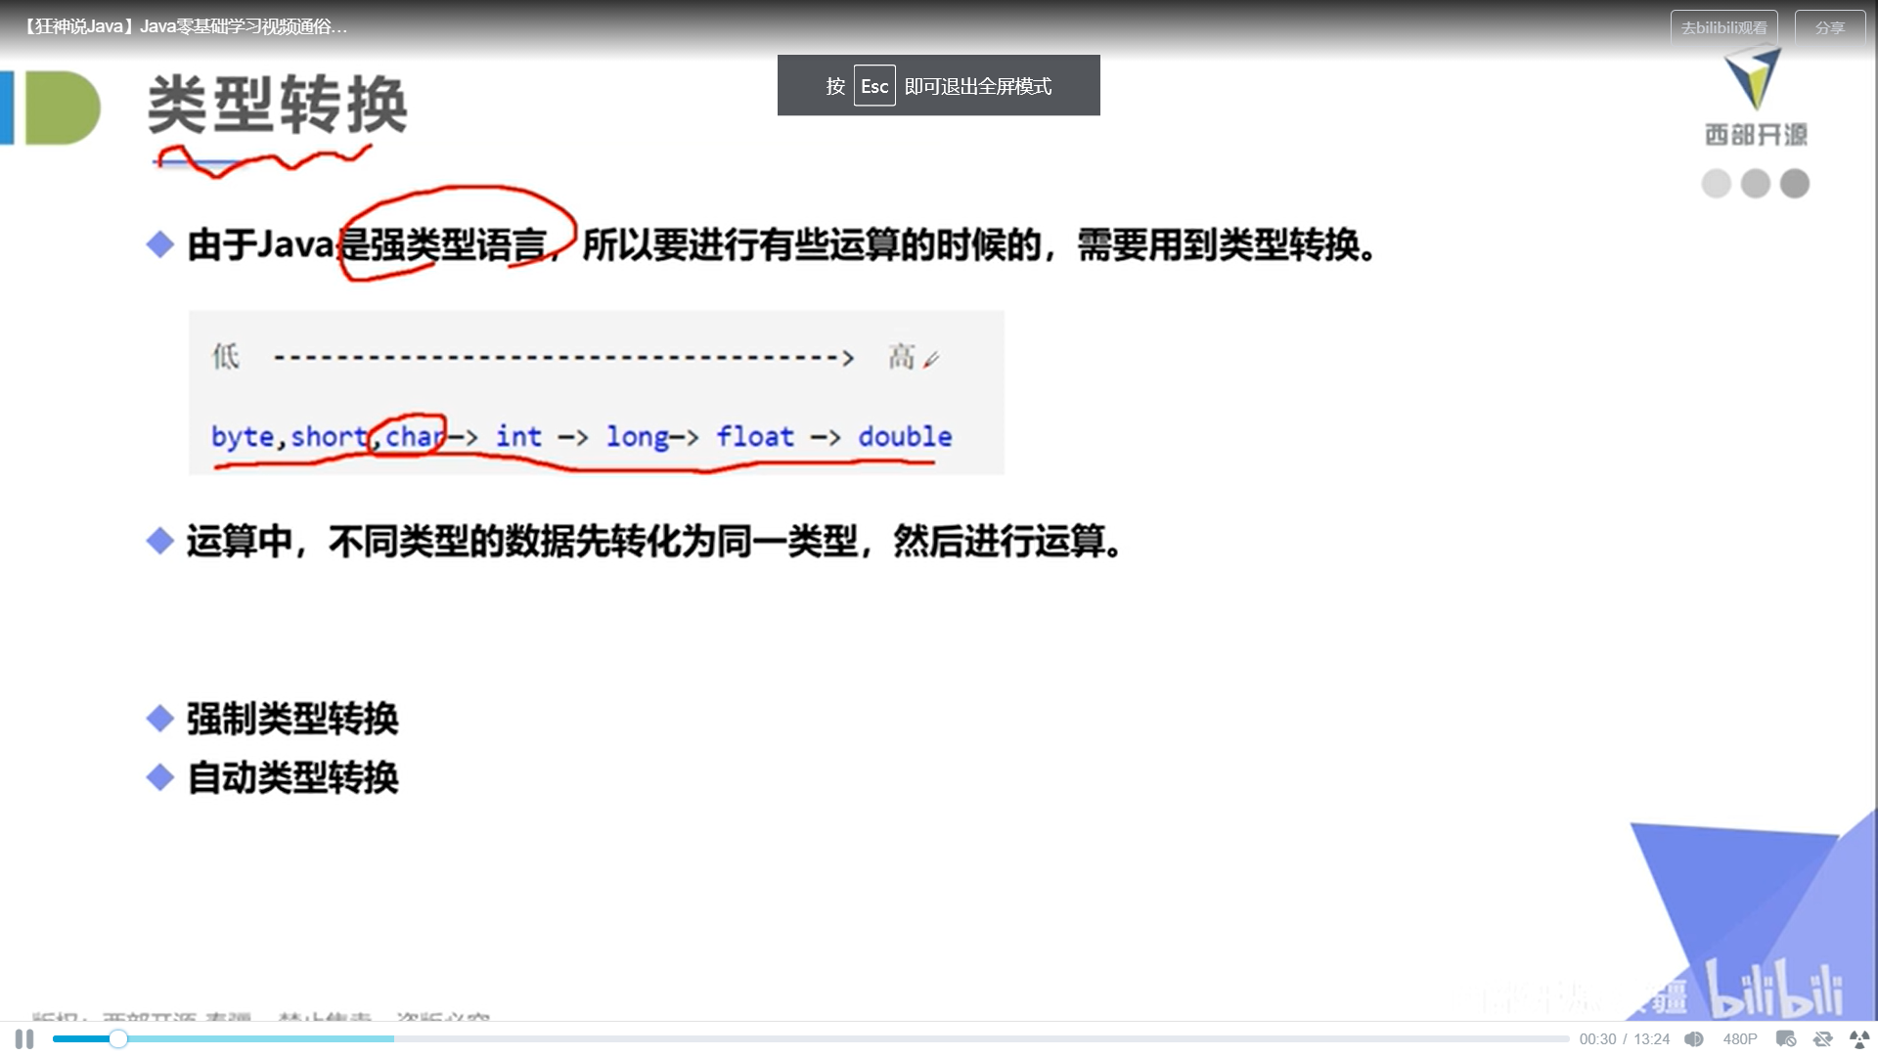1878x1056 pixels.
Task: Click the middle gray dot under logo
Action: 1756,184
